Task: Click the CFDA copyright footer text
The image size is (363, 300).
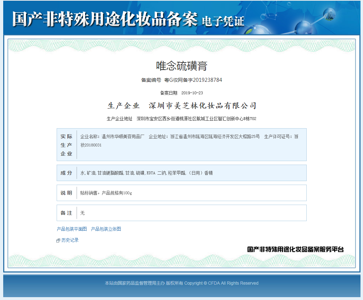Action: [x=182, y=283]
